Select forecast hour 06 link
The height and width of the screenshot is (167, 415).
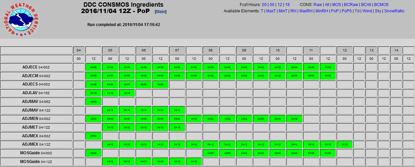pyautogui.click(x=272, y=5)
